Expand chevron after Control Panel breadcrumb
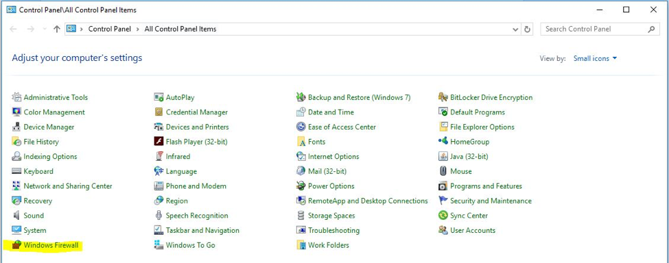Viewport: 669px width, 263px height. [x=137, y=29]
